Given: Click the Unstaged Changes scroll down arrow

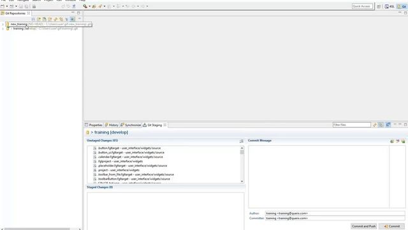Looking at the screenshot, I should click(x=242, y=181).
